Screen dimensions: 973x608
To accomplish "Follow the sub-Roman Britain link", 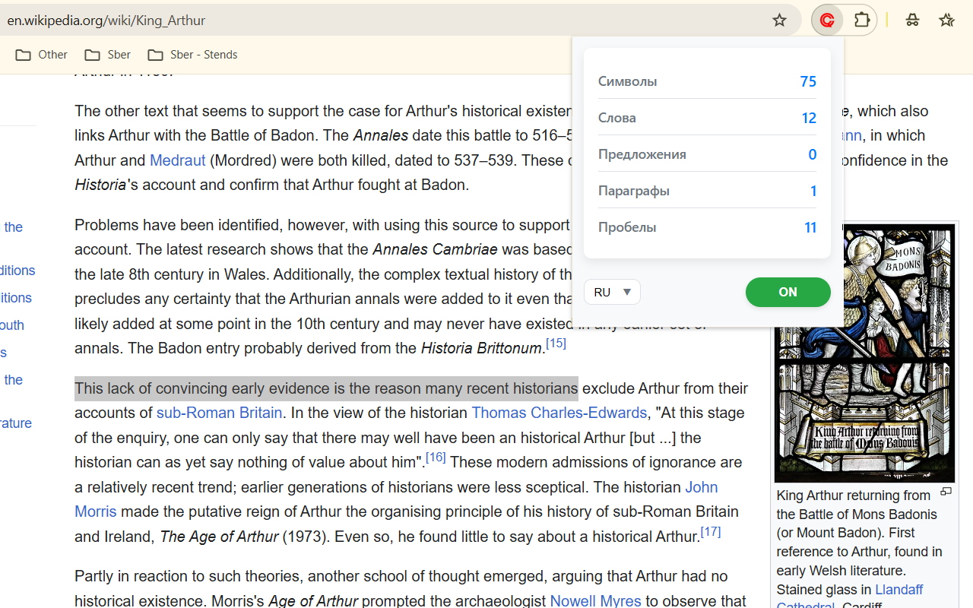I will point(220,413).
